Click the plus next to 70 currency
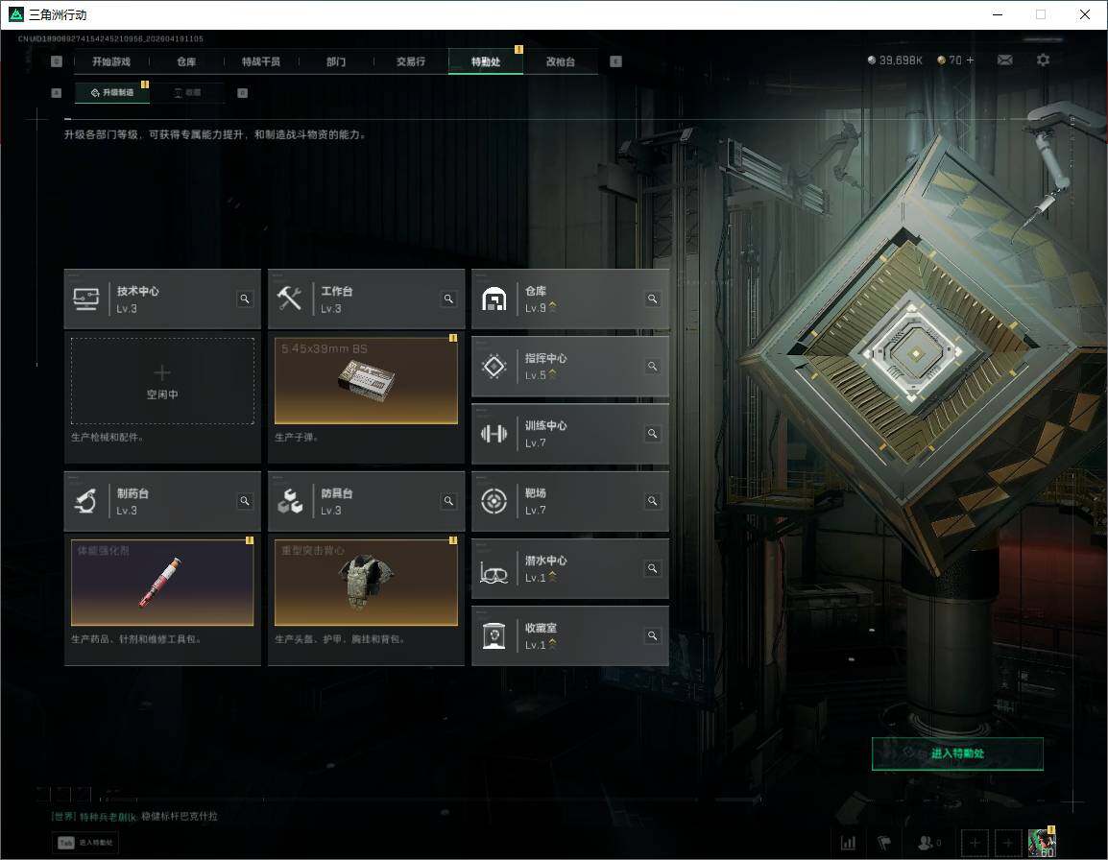Image resolution: width=1108 pixels, height=860 pixels. tap(970, 60)
